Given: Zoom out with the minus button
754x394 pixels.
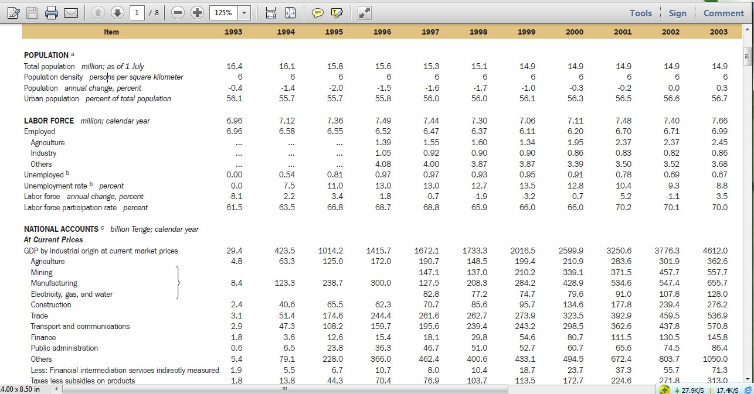Looking at the screenshot, I should 179,12.
